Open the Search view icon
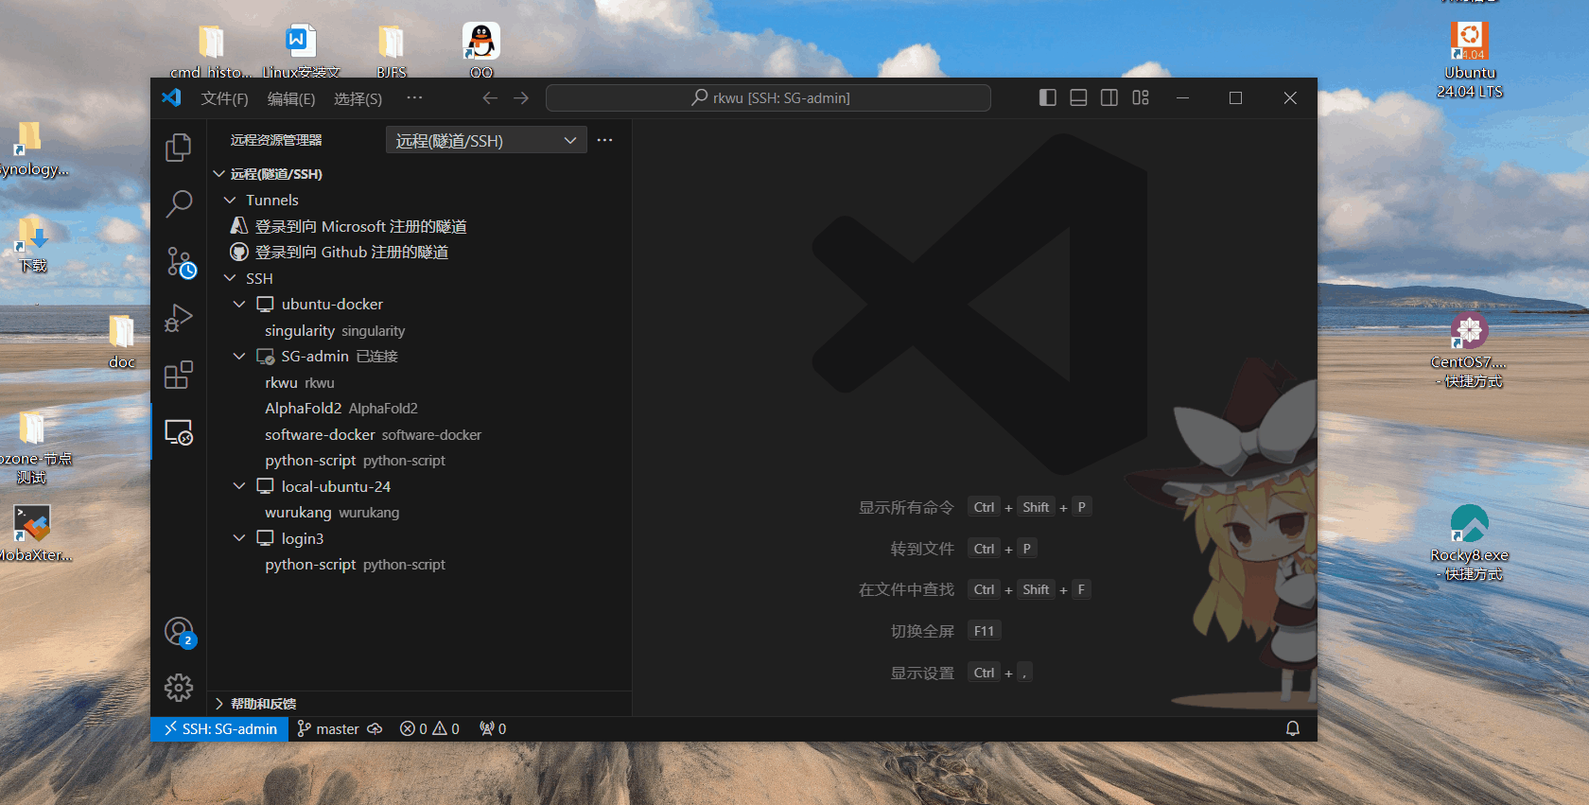The width and height of the screenshot is (1589, 805). pos(179,203)
